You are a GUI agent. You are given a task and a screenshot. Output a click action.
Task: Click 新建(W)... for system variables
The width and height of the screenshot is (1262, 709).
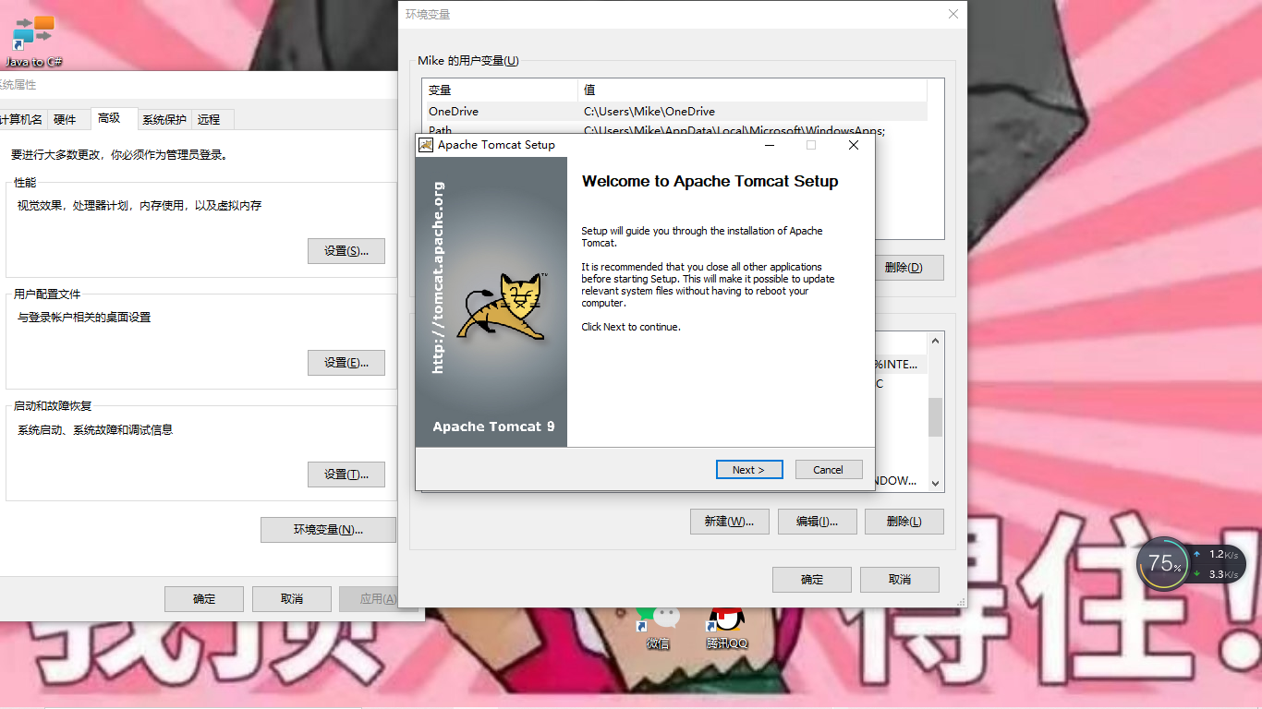730,522
